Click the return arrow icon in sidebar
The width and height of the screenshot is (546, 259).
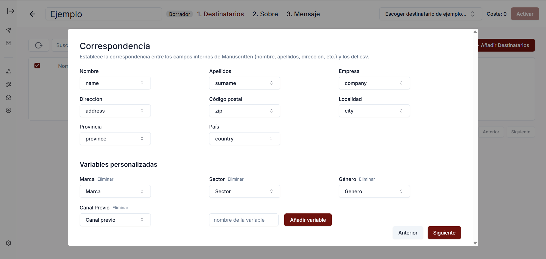[x=9, y=111]
